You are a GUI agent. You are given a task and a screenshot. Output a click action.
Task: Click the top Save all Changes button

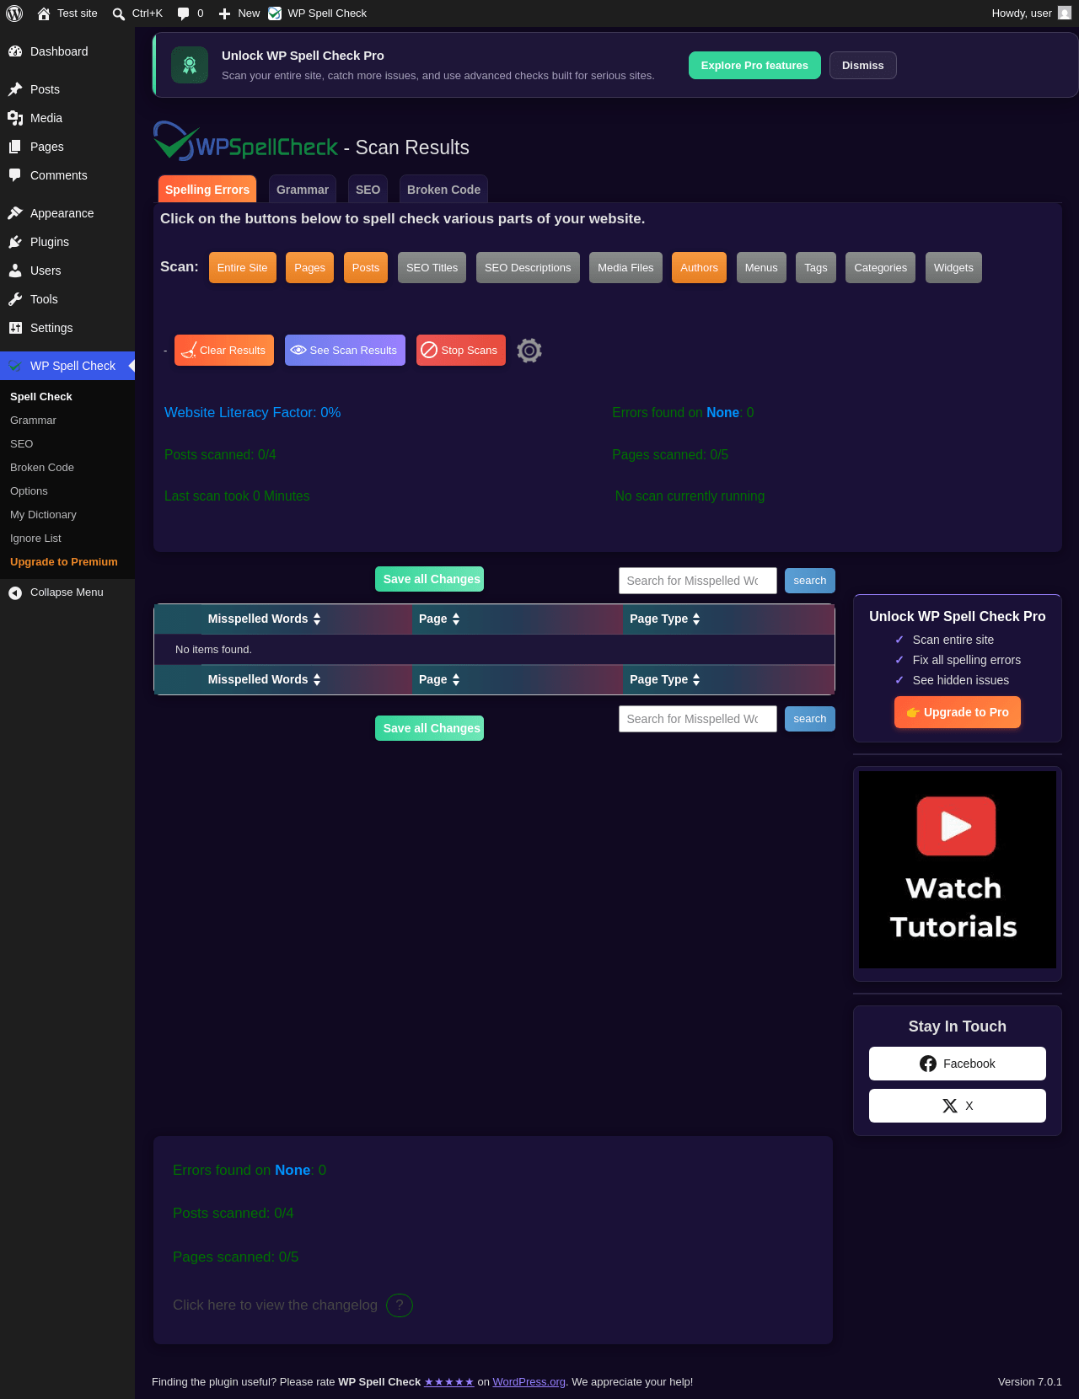[x=429, y=579]
